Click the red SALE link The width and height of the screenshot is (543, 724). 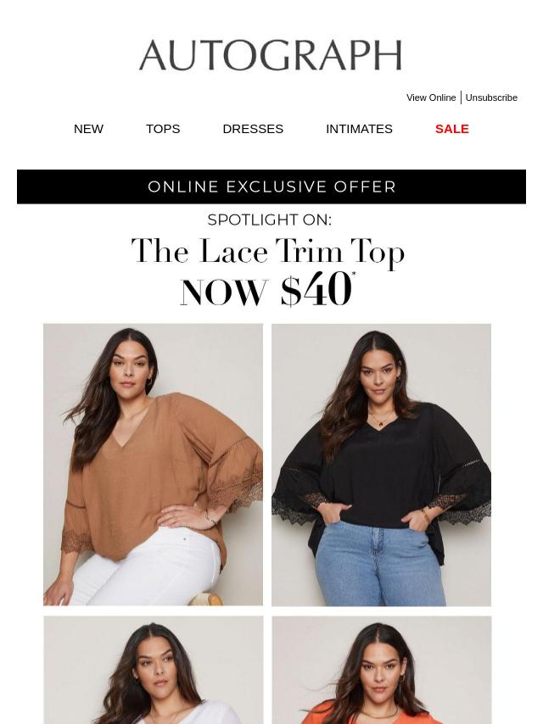pos(452,129)
